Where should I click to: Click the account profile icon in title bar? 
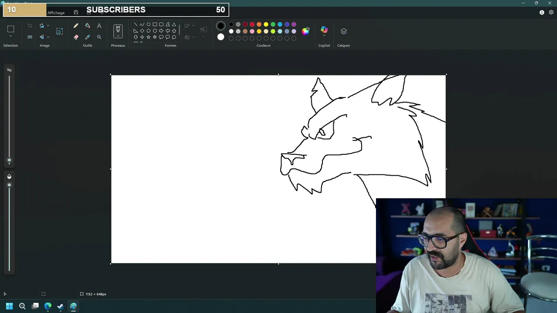pyautogui.click(x=542, y=13)
